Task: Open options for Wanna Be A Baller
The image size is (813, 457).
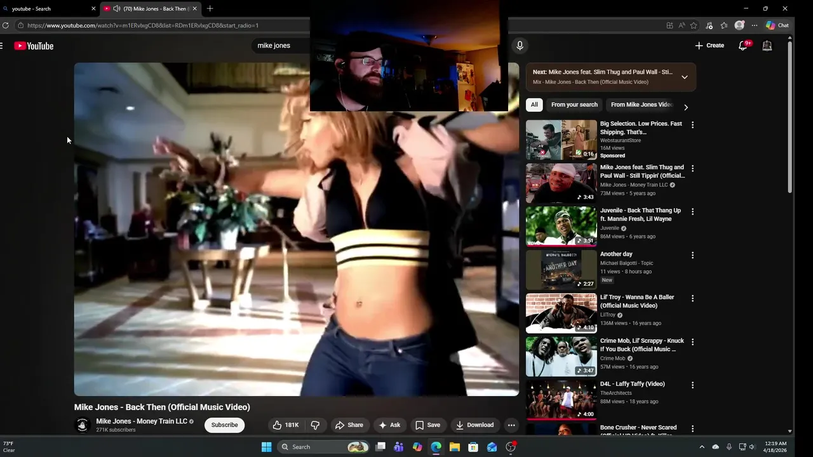Action: 692,298
